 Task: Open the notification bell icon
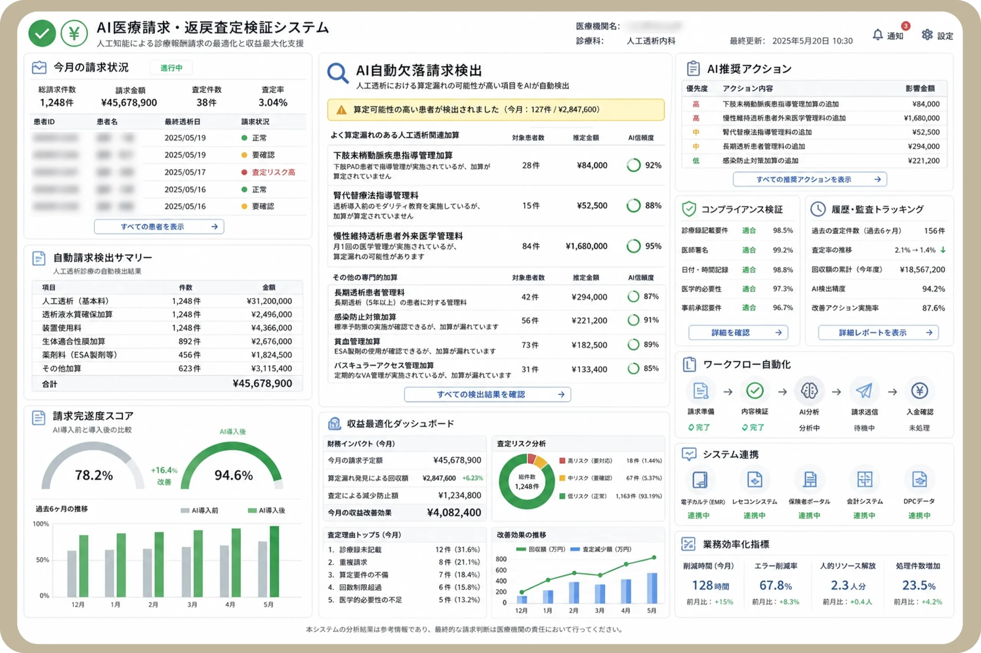coord(878,35)
